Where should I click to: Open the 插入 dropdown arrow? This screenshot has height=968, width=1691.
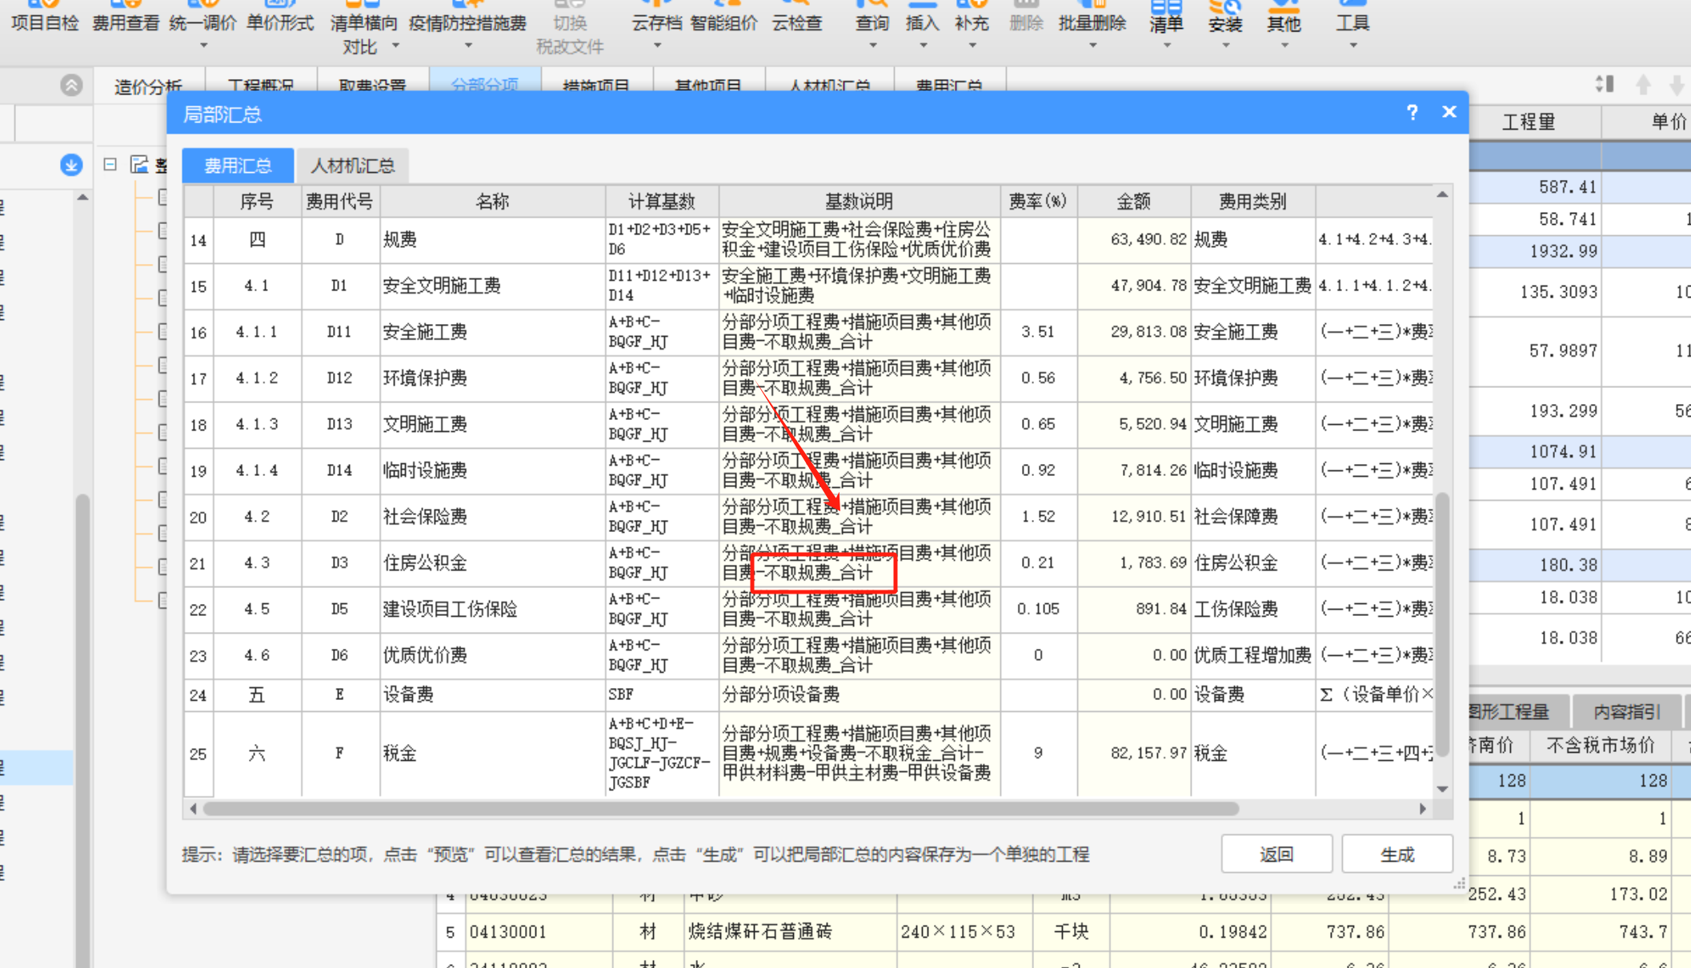(x=923, y=46)
